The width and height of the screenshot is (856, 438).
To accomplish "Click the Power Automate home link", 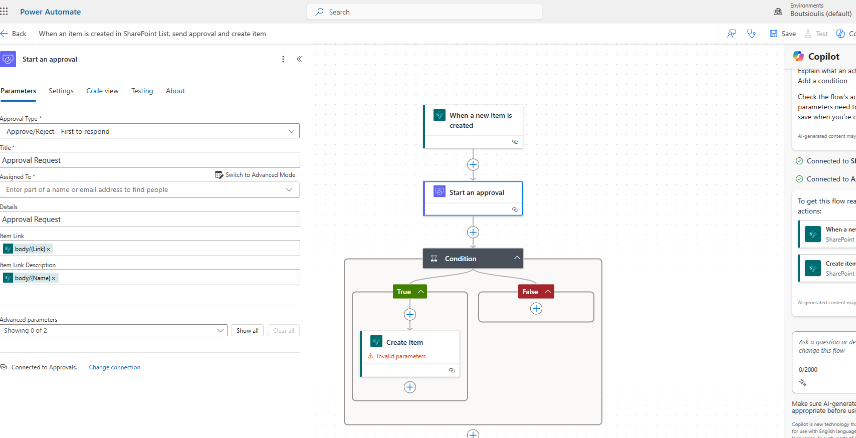I will click(x=51, y=12).
